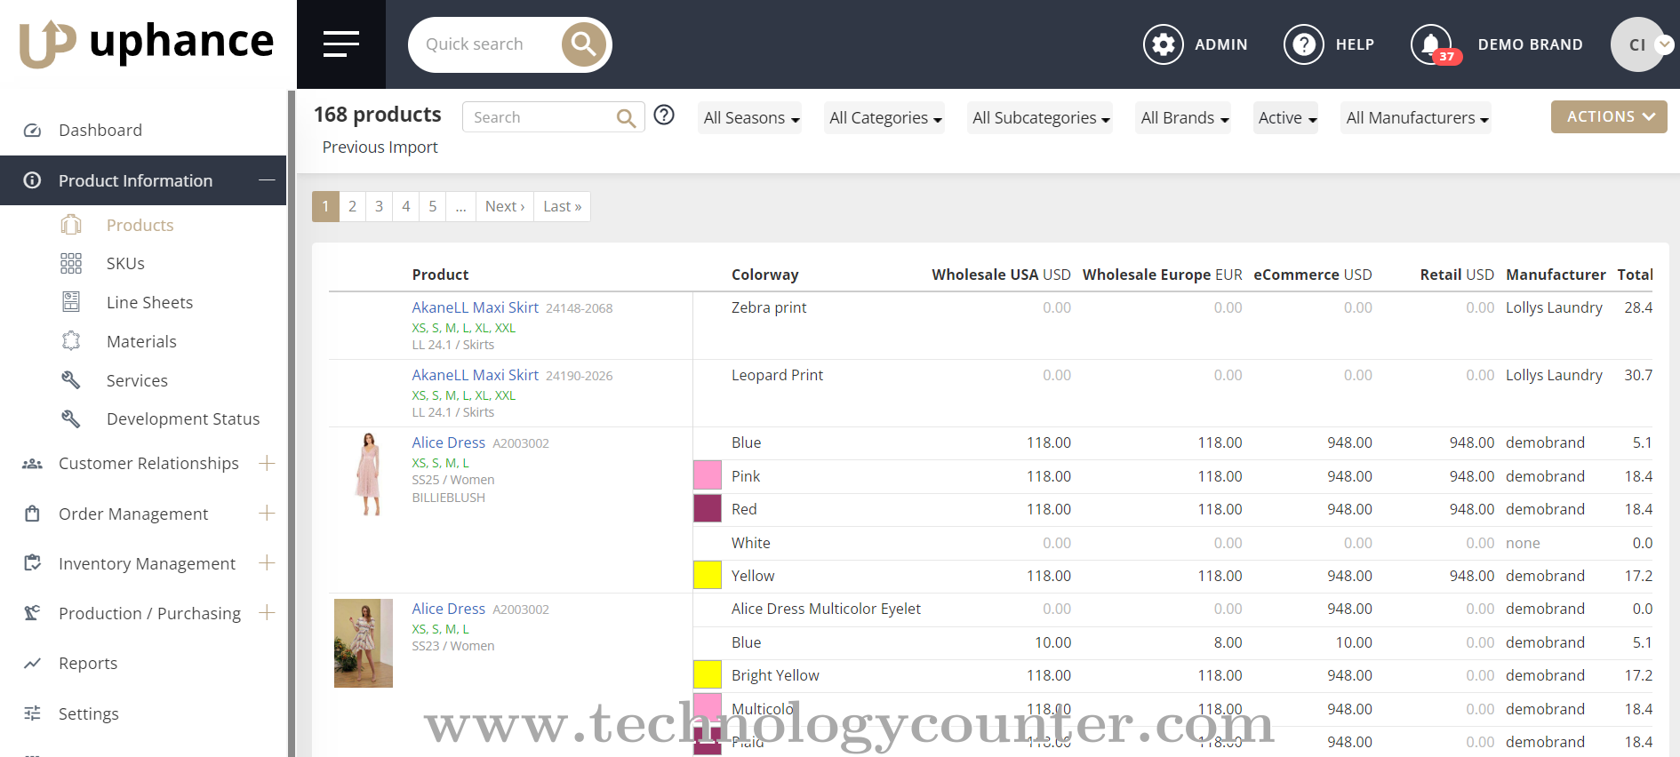Open the All Brands dropdown
This screenshot has width=1680, height=757.
point(1184,117)
